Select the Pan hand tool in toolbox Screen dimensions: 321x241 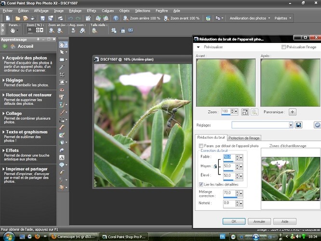62,45
